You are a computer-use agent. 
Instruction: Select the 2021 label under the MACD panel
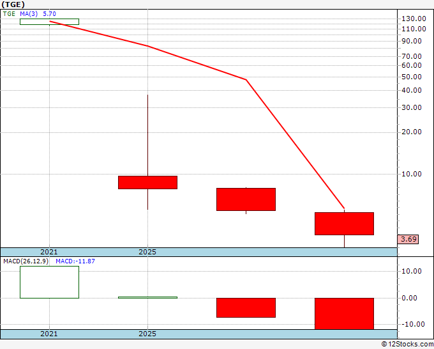point(49,334)
